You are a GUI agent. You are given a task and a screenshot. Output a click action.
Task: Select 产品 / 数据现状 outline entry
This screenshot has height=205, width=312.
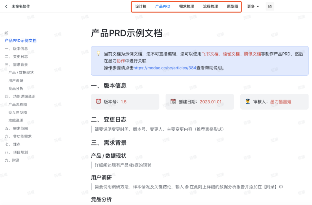tap(21, 73)
